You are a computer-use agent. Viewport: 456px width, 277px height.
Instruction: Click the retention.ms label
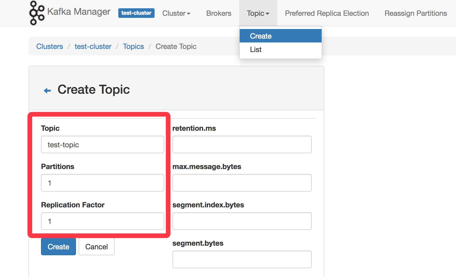point(194,128)
